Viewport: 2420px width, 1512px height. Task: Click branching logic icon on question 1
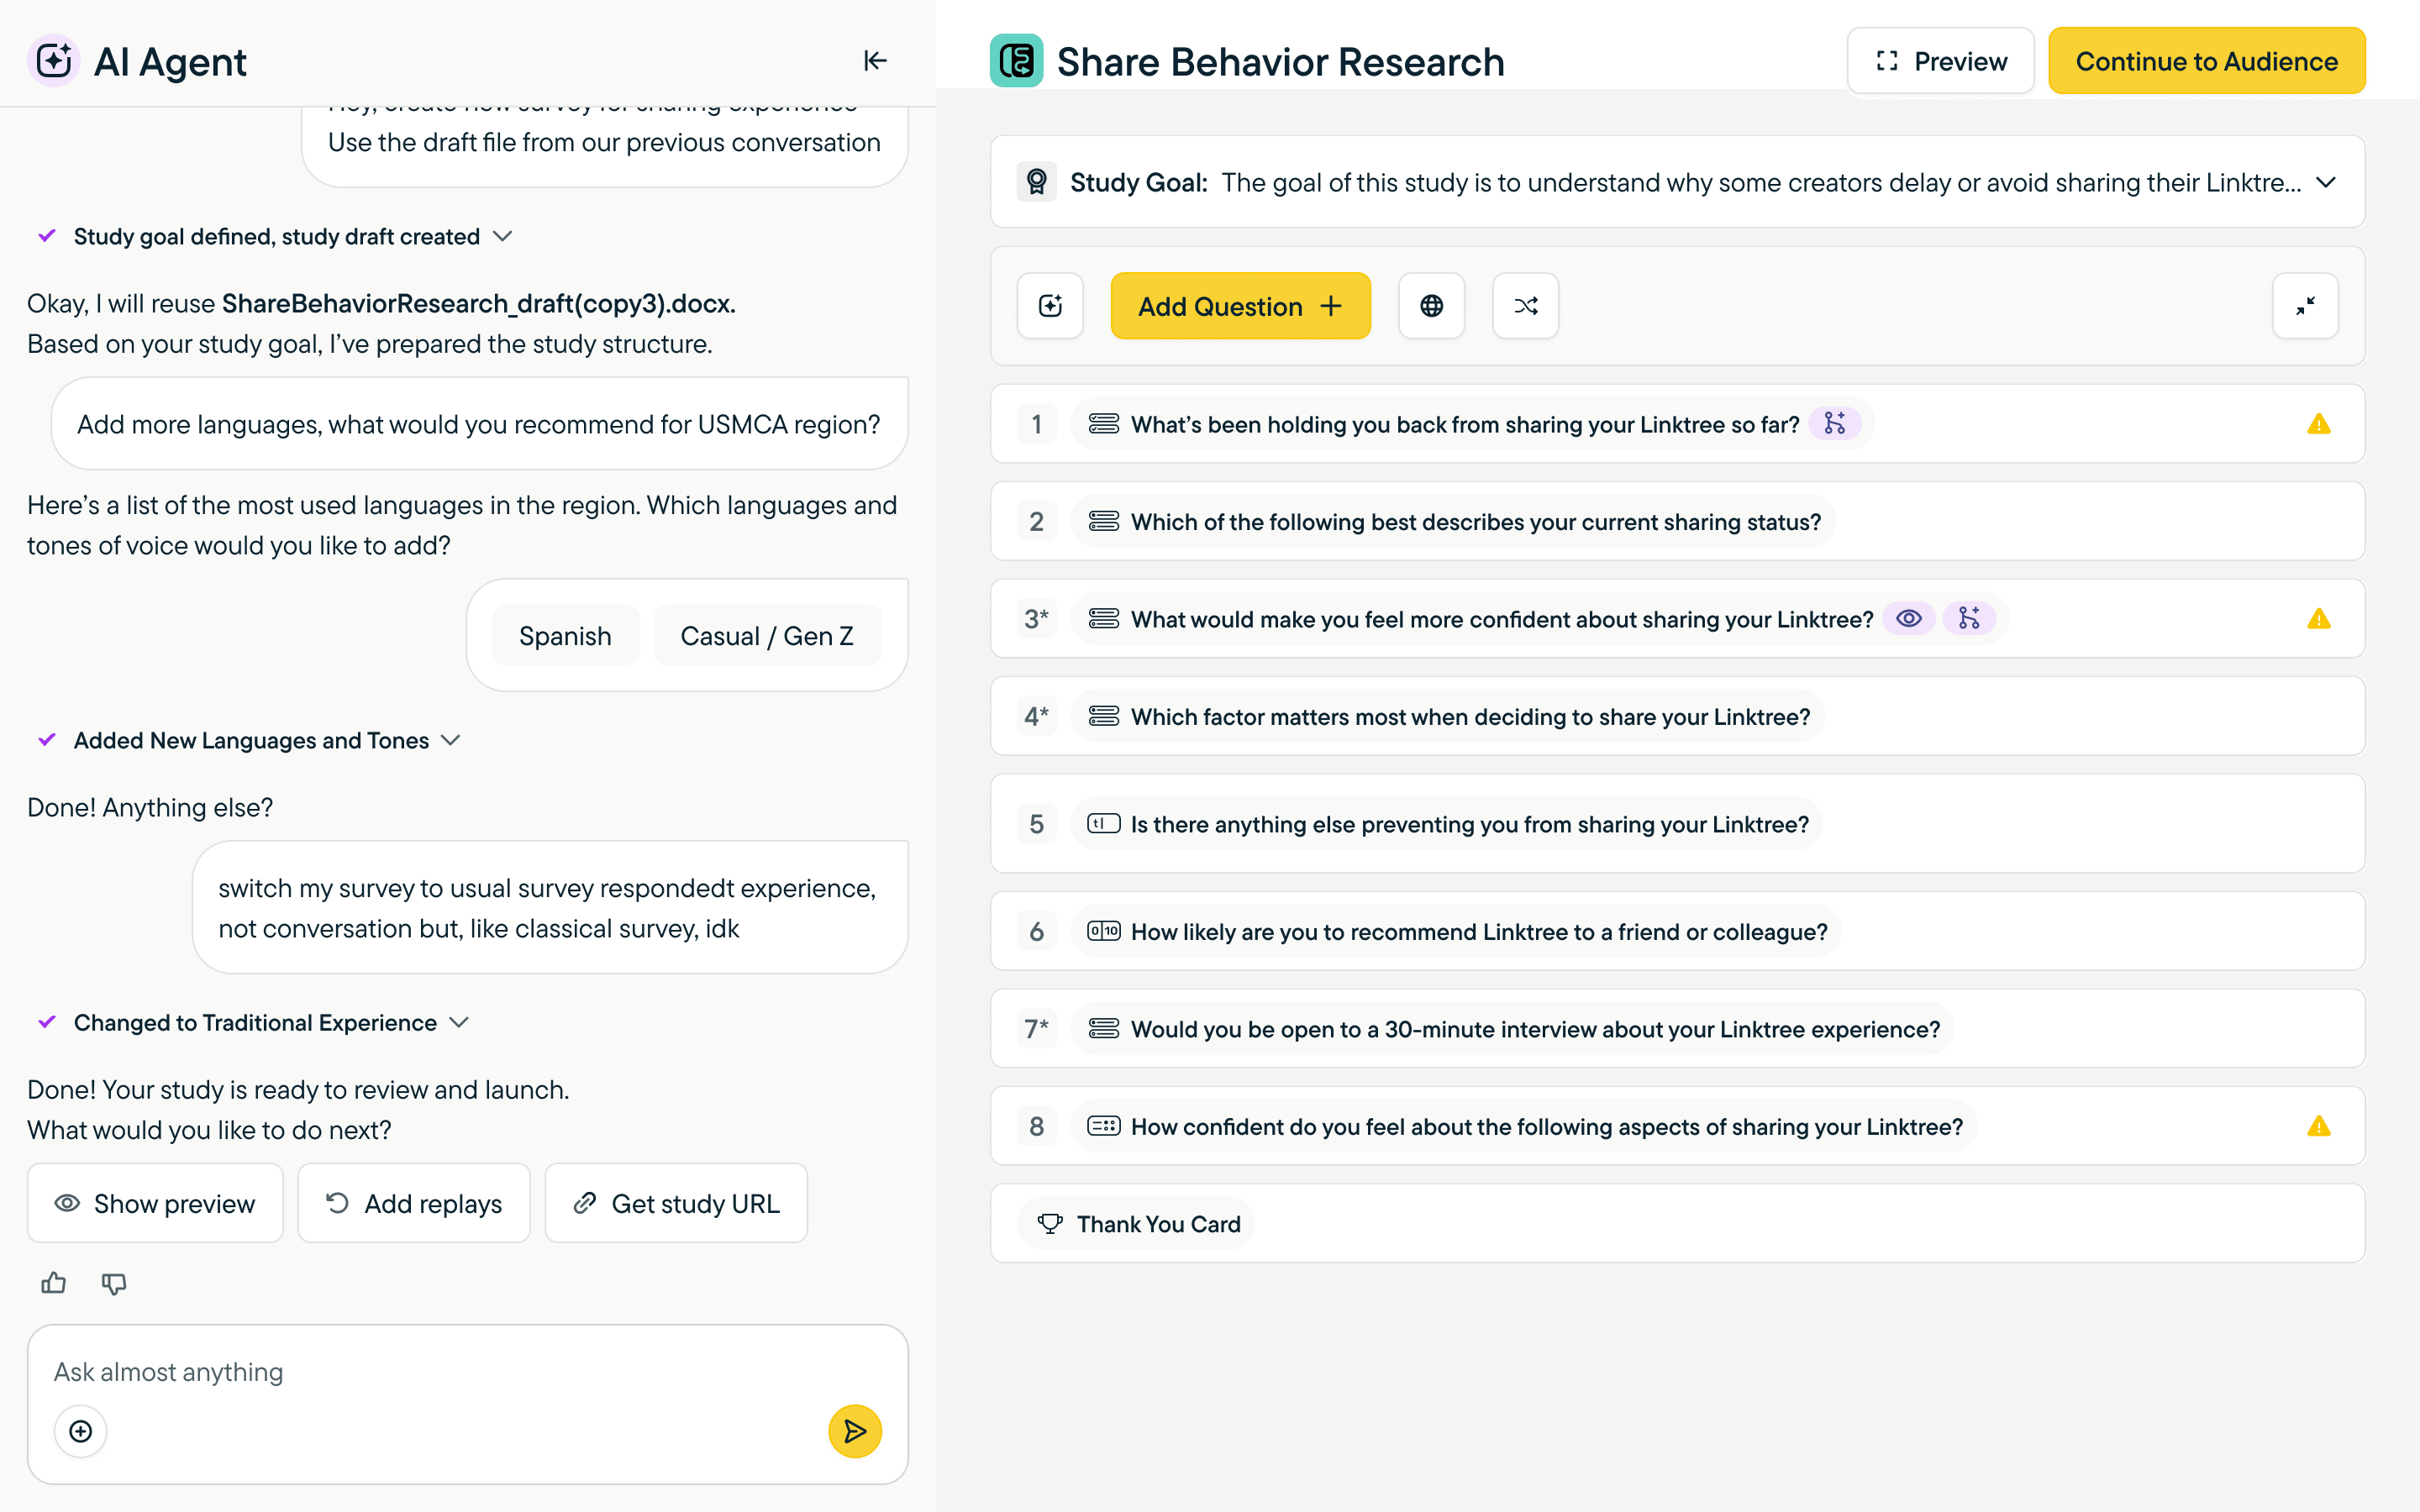1834,424
